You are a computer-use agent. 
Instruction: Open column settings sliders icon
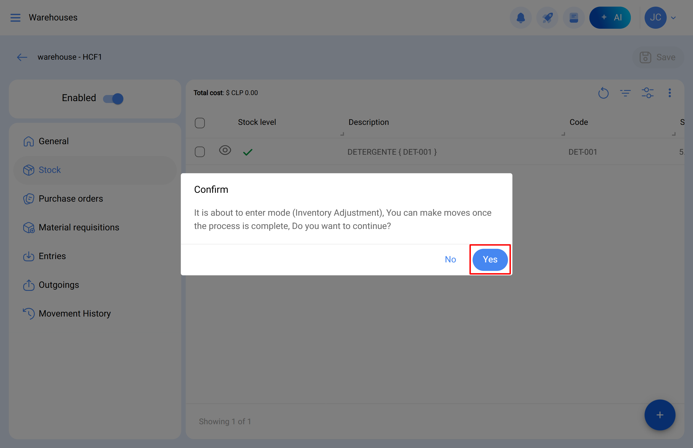pos(647,93)
